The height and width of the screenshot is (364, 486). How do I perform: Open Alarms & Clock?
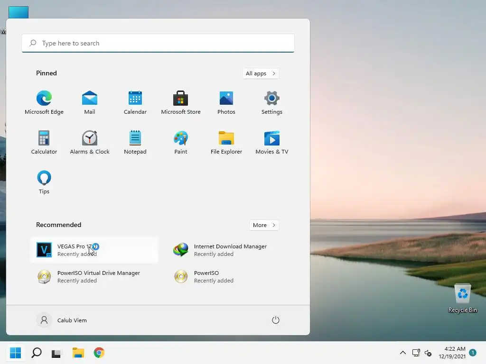tap(90, 142)
